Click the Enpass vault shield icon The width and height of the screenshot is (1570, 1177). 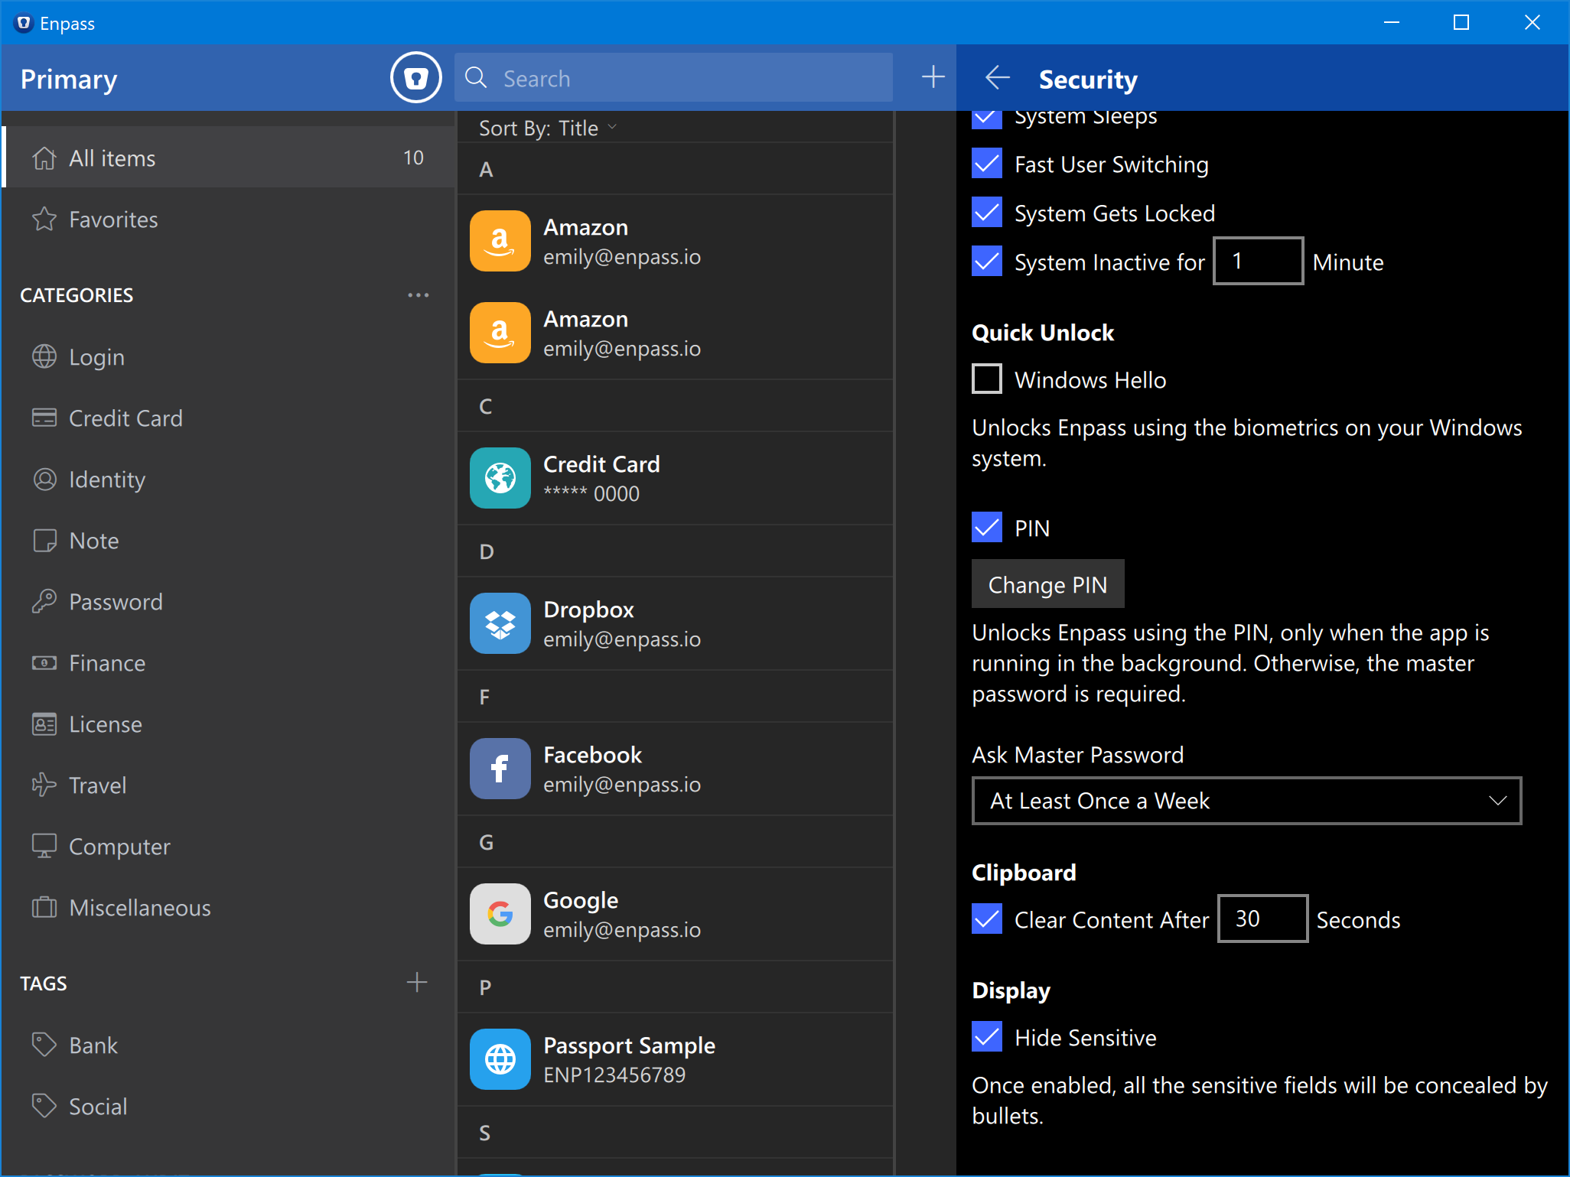point(415,78)
